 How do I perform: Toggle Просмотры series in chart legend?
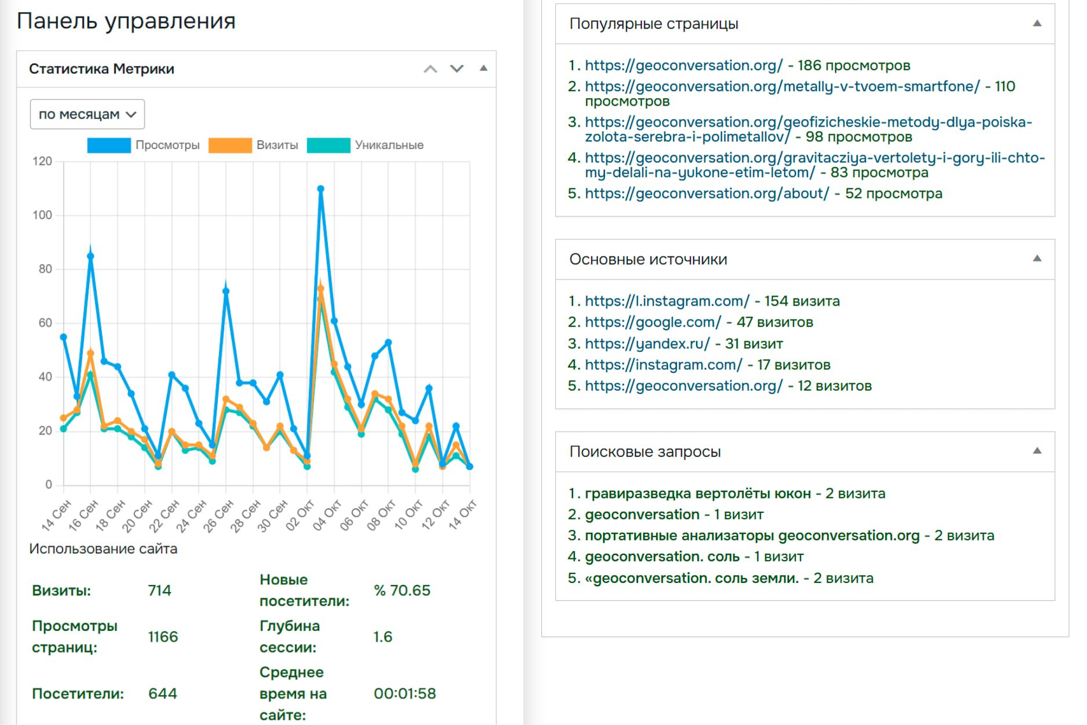coord(143,145)
